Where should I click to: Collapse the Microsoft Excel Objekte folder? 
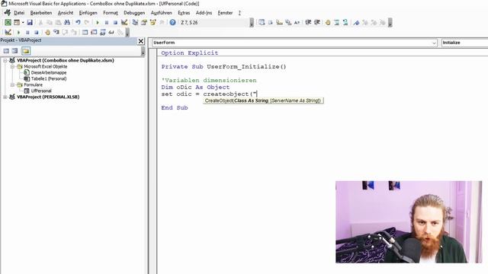[12, 66]
